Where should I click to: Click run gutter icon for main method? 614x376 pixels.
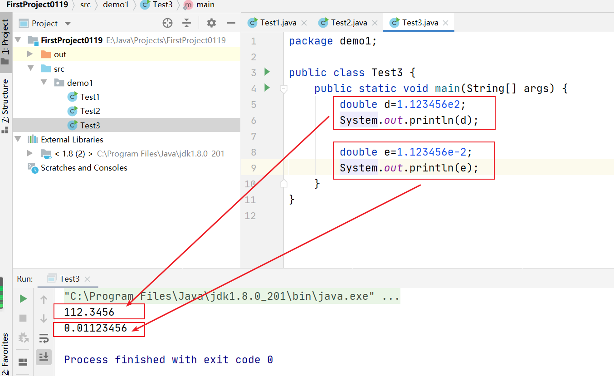coord(267,88)
